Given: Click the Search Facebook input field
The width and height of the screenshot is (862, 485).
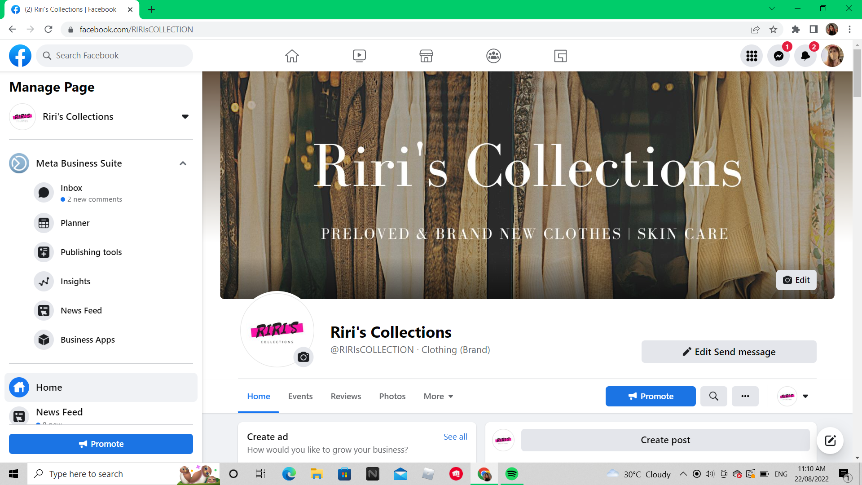Looking at the screenshot, I should click(119, 56).
